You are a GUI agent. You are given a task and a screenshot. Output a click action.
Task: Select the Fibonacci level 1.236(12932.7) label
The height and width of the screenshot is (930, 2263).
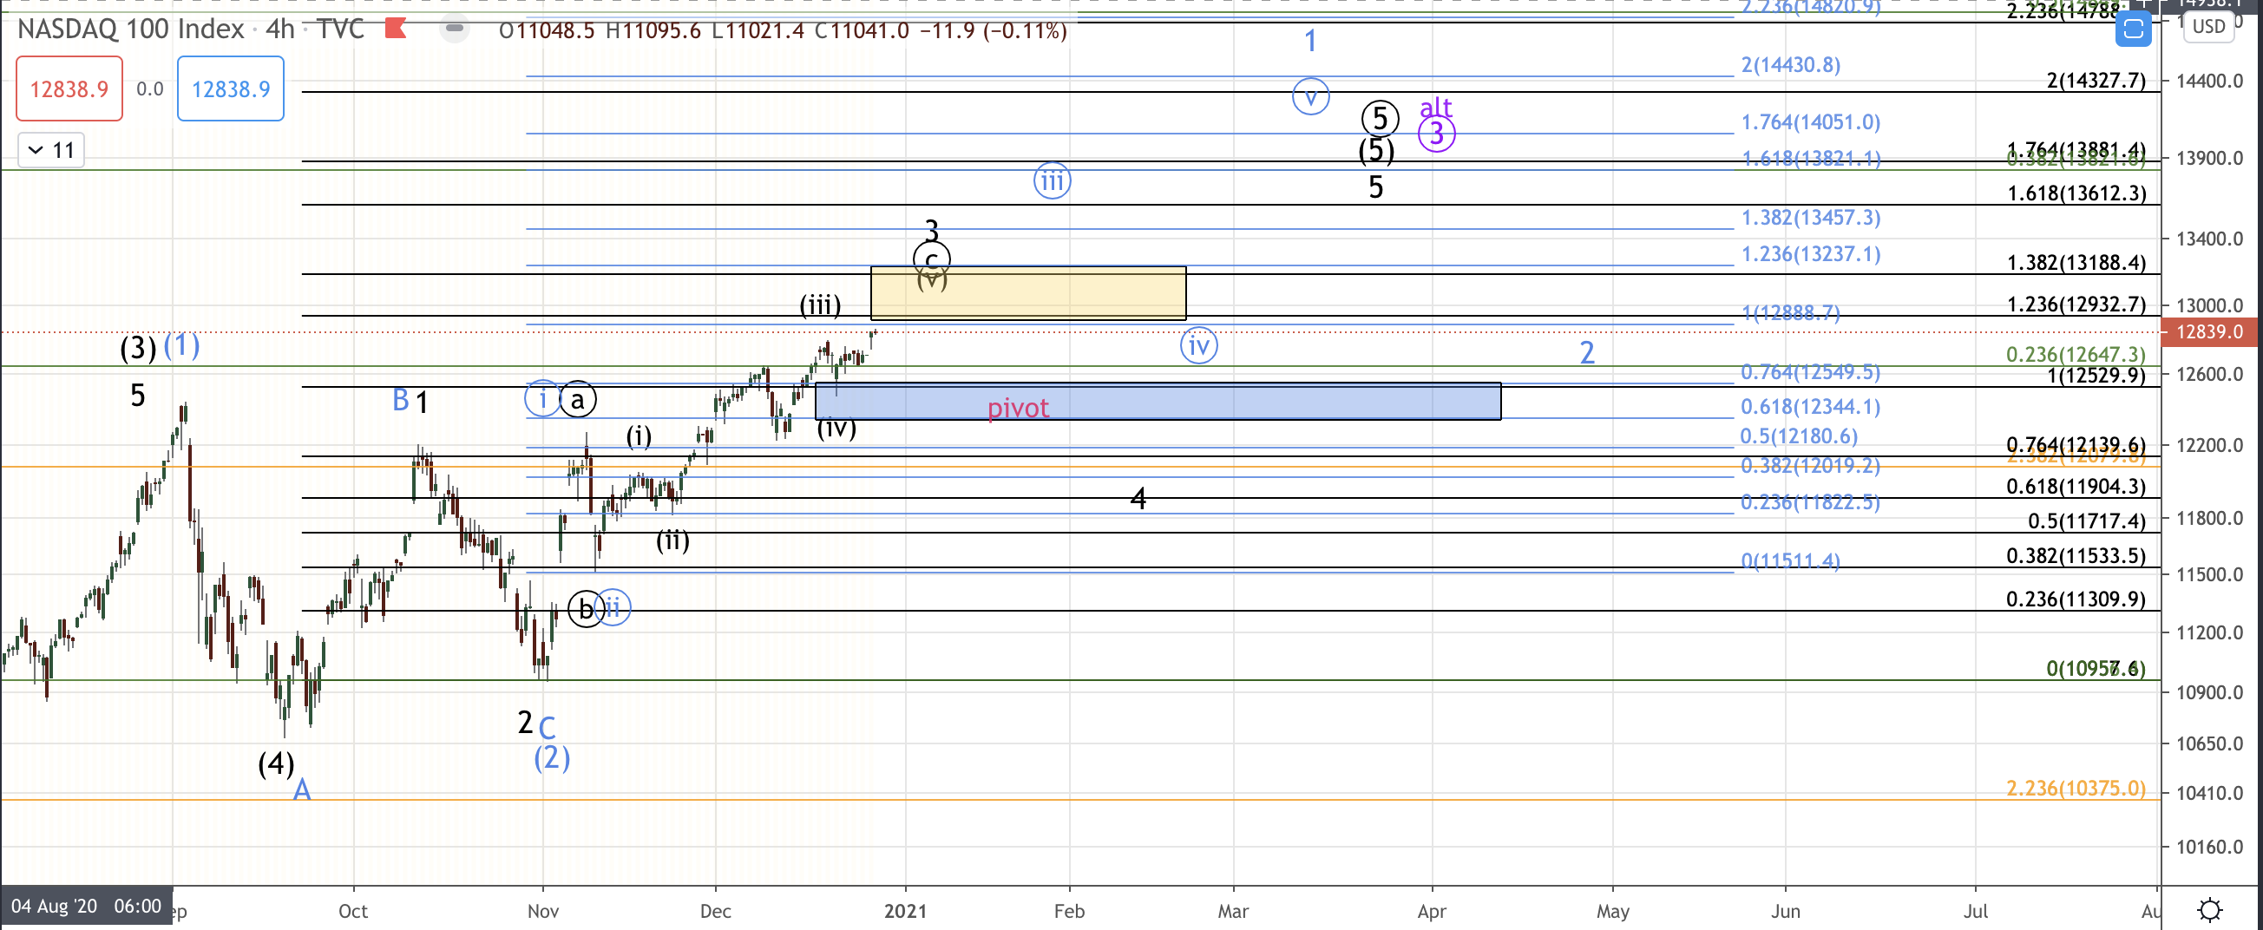tap(2076, 305)
